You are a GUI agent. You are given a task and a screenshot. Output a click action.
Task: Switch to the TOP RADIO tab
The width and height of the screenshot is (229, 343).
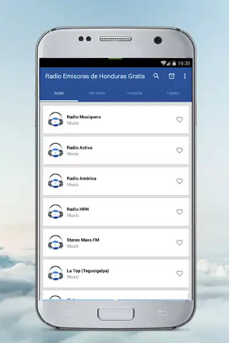(97, 93)
